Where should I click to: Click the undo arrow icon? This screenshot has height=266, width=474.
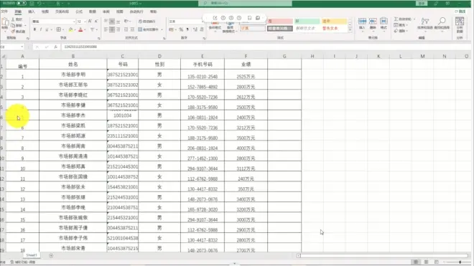pyautogui.click(x=39, y=4)
